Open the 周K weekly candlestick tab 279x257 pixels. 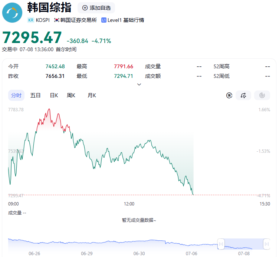pos(71,96)
